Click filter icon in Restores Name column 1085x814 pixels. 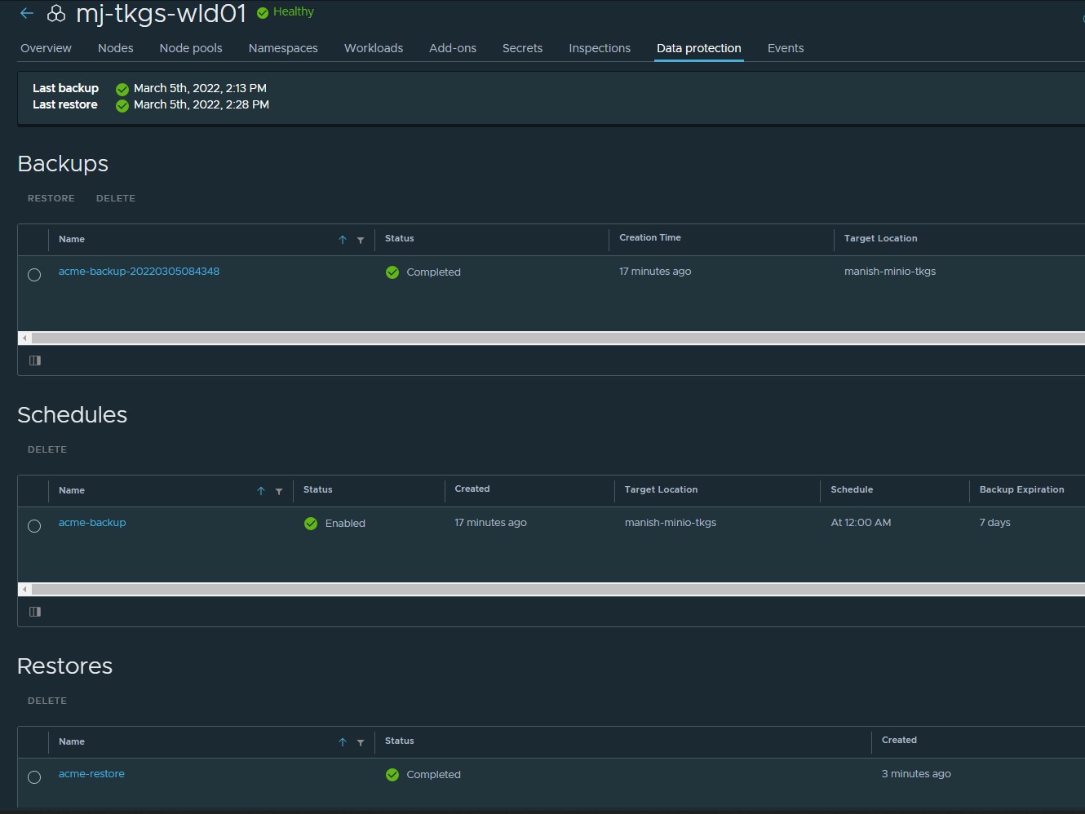coord(361,742)
